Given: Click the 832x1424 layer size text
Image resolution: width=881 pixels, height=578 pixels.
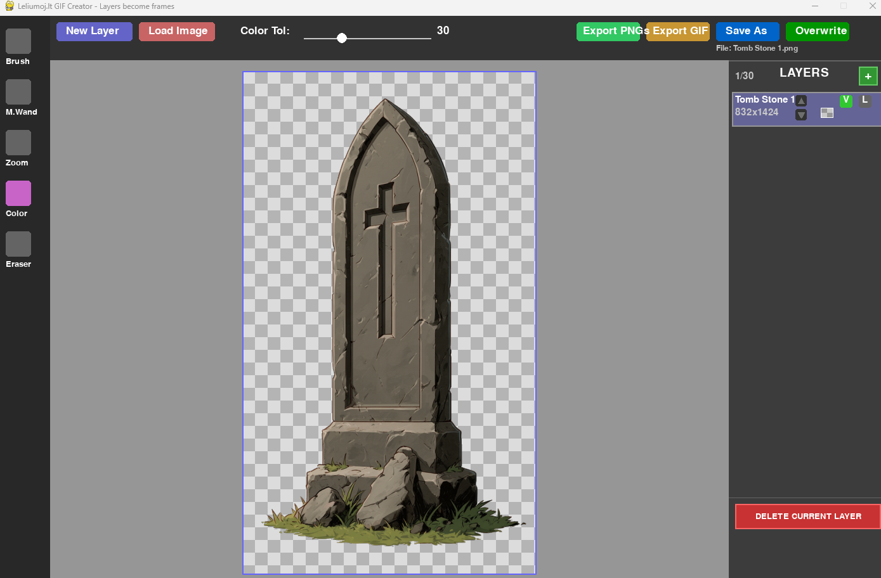Looking at the screenshot, I should pos(757,112).
